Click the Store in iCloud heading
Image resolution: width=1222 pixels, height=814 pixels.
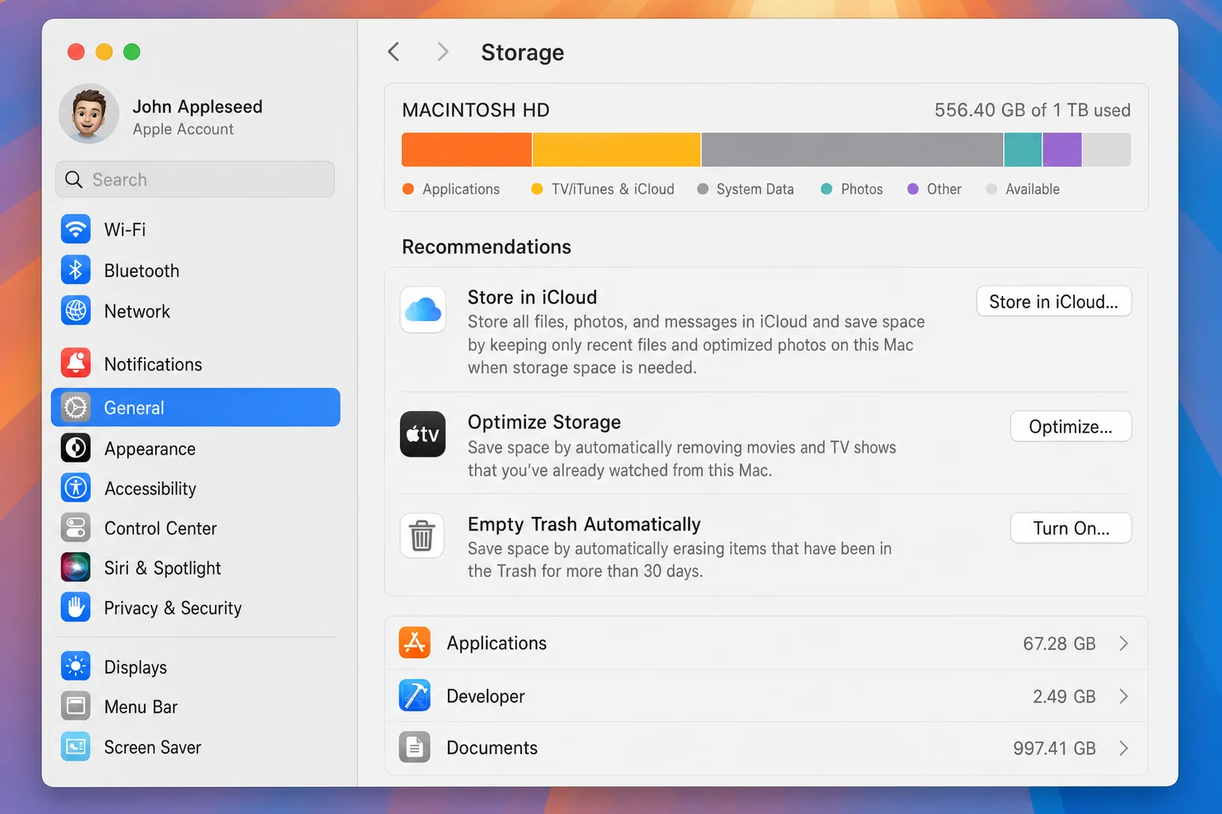(x=532, y=297)
